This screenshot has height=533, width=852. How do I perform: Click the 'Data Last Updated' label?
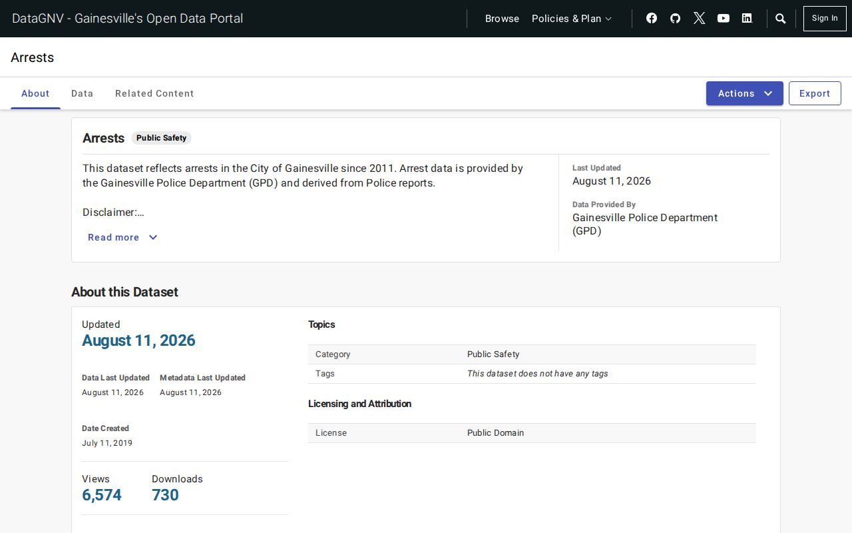tap(116, 378)
